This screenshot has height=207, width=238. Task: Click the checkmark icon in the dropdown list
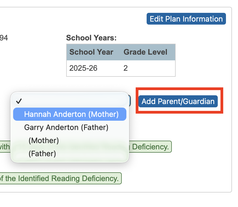pos(19,101)
